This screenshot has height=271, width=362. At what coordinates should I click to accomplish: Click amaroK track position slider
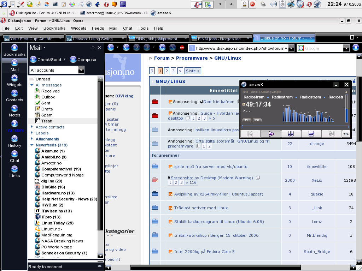(295, 127)
